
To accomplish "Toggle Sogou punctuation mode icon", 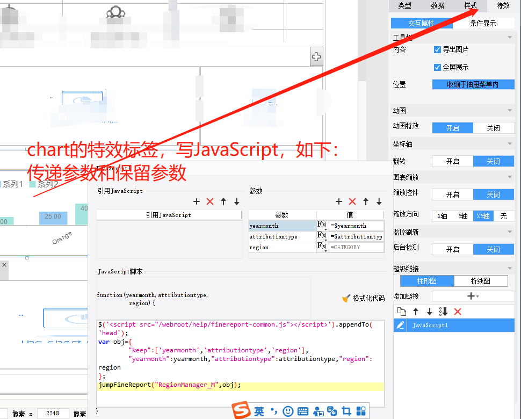I will pyautogui.click(x=274, y=411).
